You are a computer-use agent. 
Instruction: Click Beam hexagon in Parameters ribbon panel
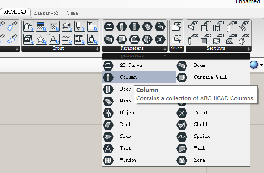[x=109, y=39]
